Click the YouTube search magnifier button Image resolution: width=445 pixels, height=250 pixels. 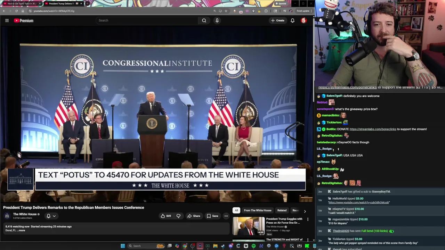[x=204, y=20]
